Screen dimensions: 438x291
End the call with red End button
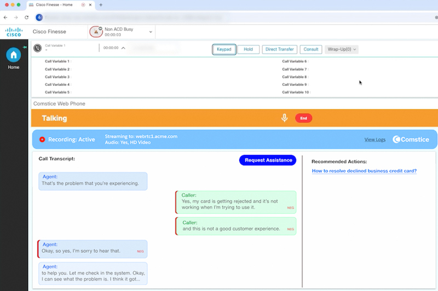pos(303,118)
